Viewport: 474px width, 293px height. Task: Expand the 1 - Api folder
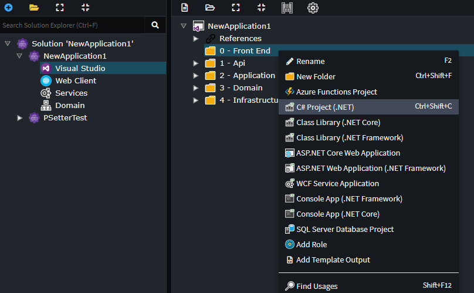[x=195, y=63]
